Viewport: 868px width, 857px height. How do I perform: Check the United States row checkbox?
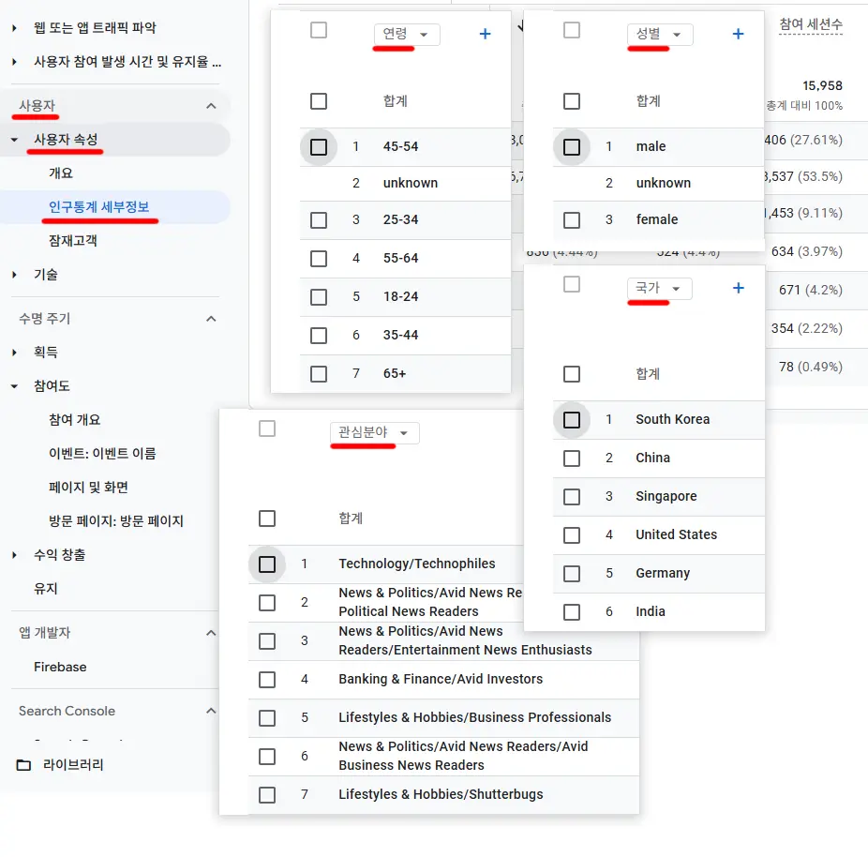click(571, 535)
